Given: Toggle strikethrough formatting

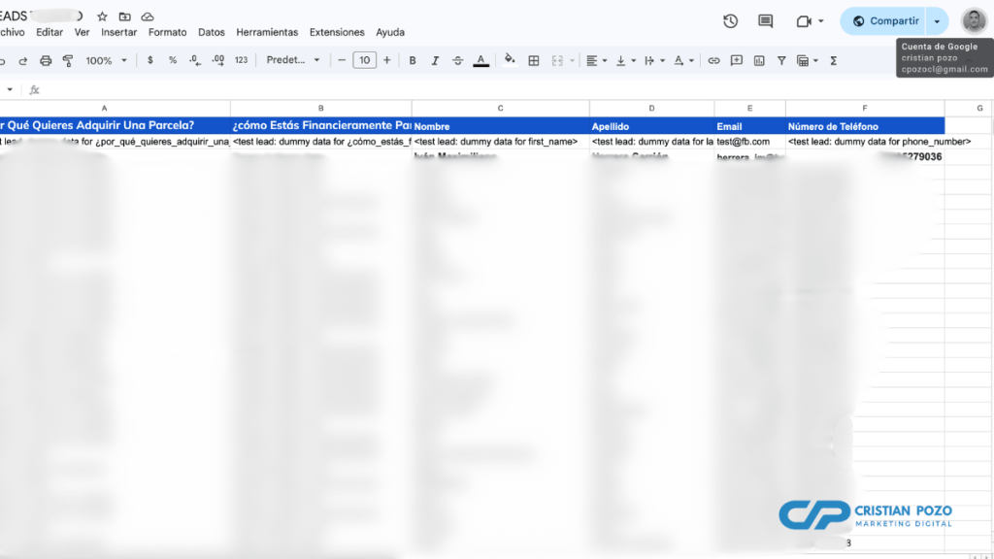Looking at the screenshot, I should [x=457, y=60].
